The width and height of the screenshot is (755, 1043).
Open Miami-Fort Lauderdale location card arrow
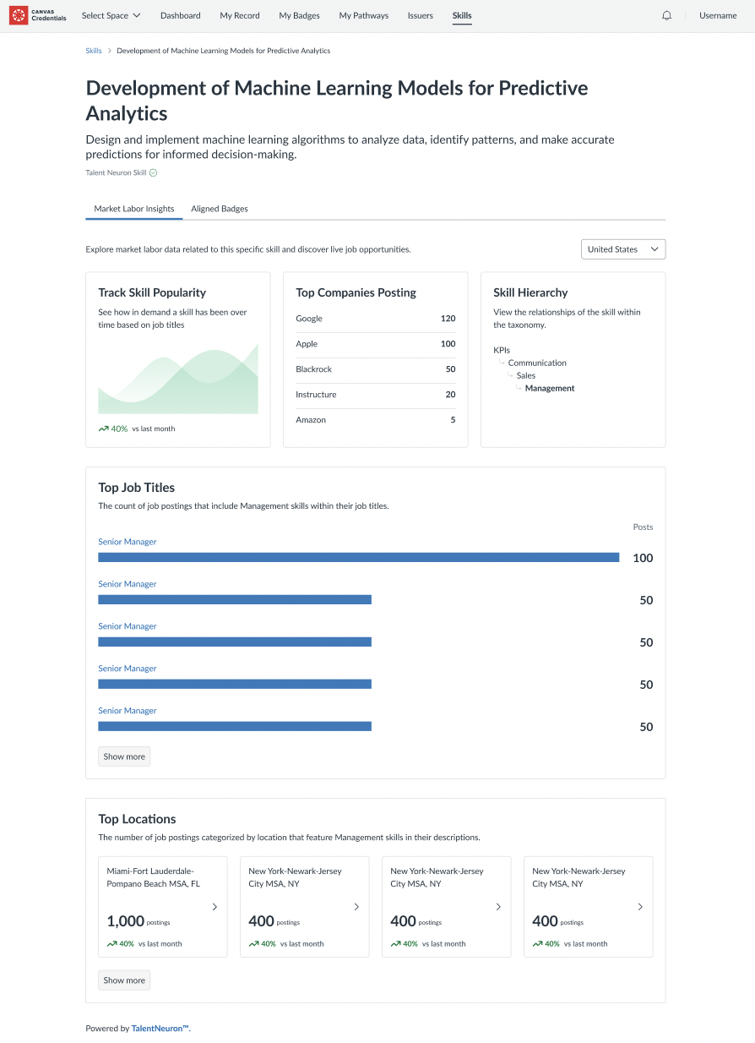(x=215, y=907)
